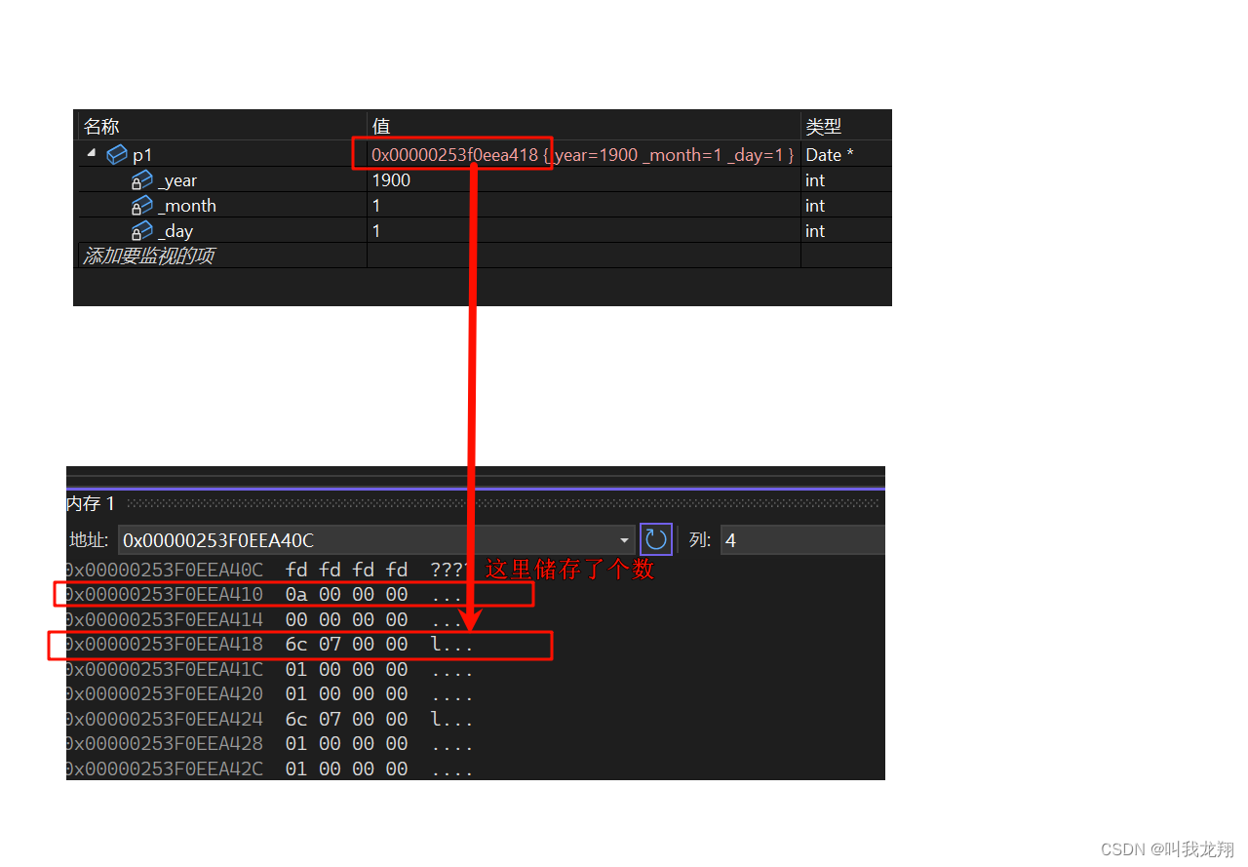Click the Type column header in watch

tap(845, 126)
